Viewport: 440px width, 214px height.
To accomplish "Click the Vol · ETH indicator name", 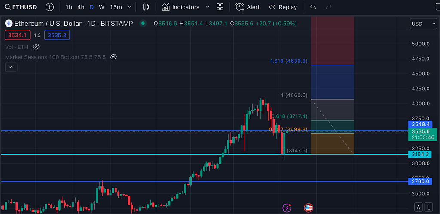I will click(x=17, y=47).
